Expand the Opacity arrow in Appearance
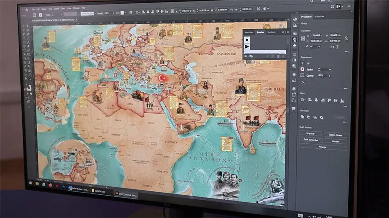This screenshot has width=389, height=218. [329, 76]
